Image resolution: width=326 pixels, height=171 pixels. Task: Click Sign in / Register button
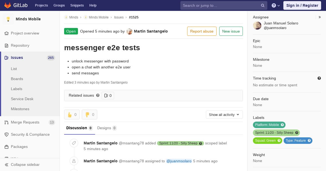point(302,5)
